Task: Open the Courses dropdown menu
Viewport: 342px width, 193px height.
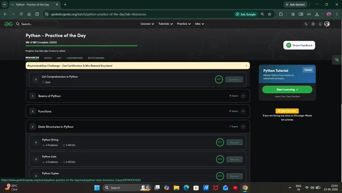Action: tap(147, 24)
